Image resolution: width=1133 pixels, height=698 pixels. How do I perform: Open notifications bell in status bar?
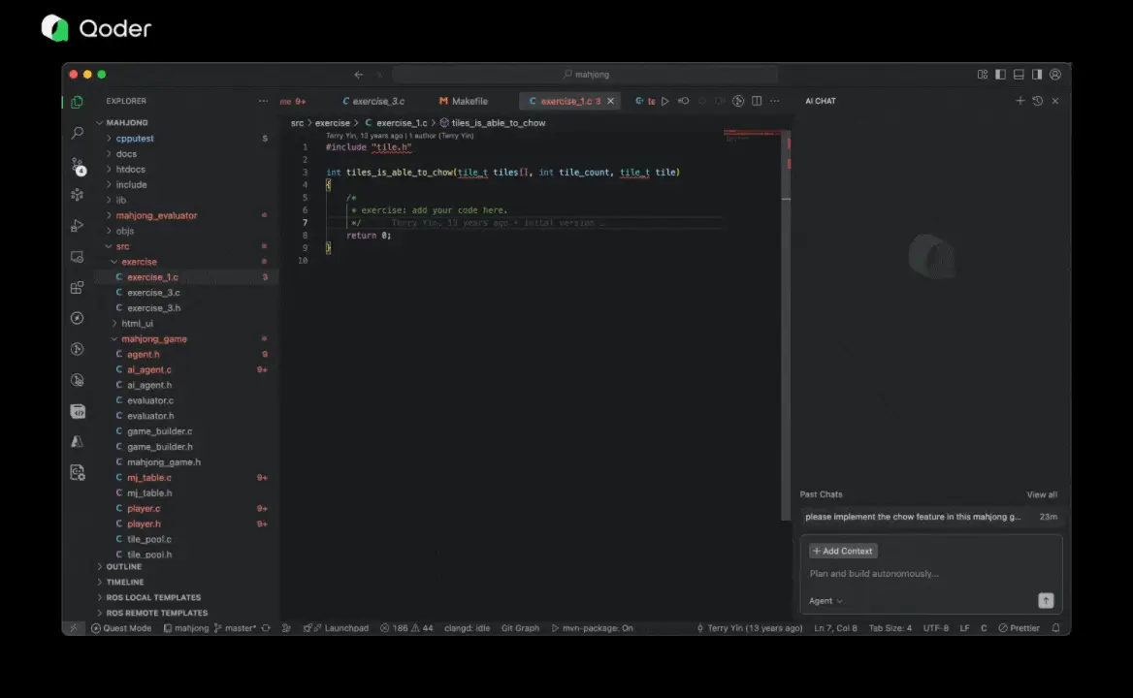tap(1055, 628)
